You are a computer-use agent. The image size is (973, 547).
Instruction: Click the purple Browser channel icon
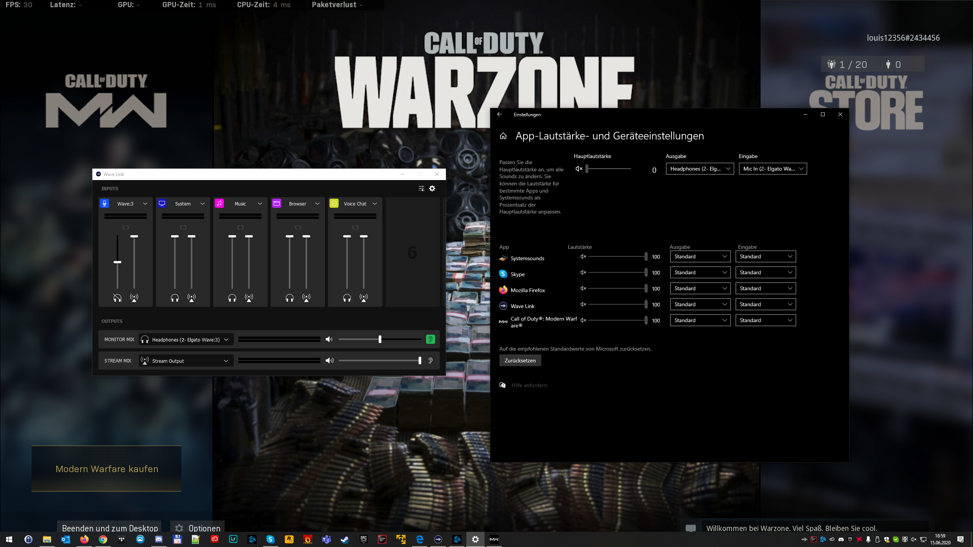pos(277,204)
